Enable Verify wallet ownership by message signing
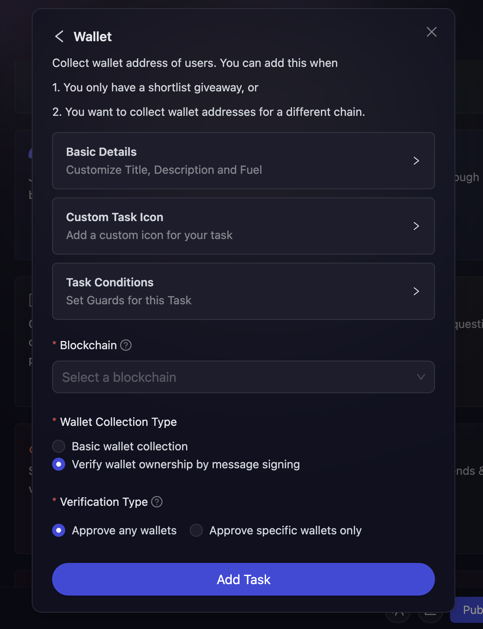Screen dimensions: 483x629 tap(59, 464)
